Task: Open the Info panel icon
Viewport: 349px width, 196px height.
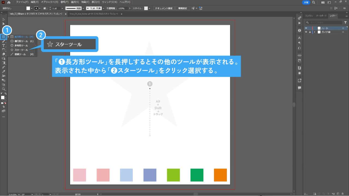Action: point(299,30)
